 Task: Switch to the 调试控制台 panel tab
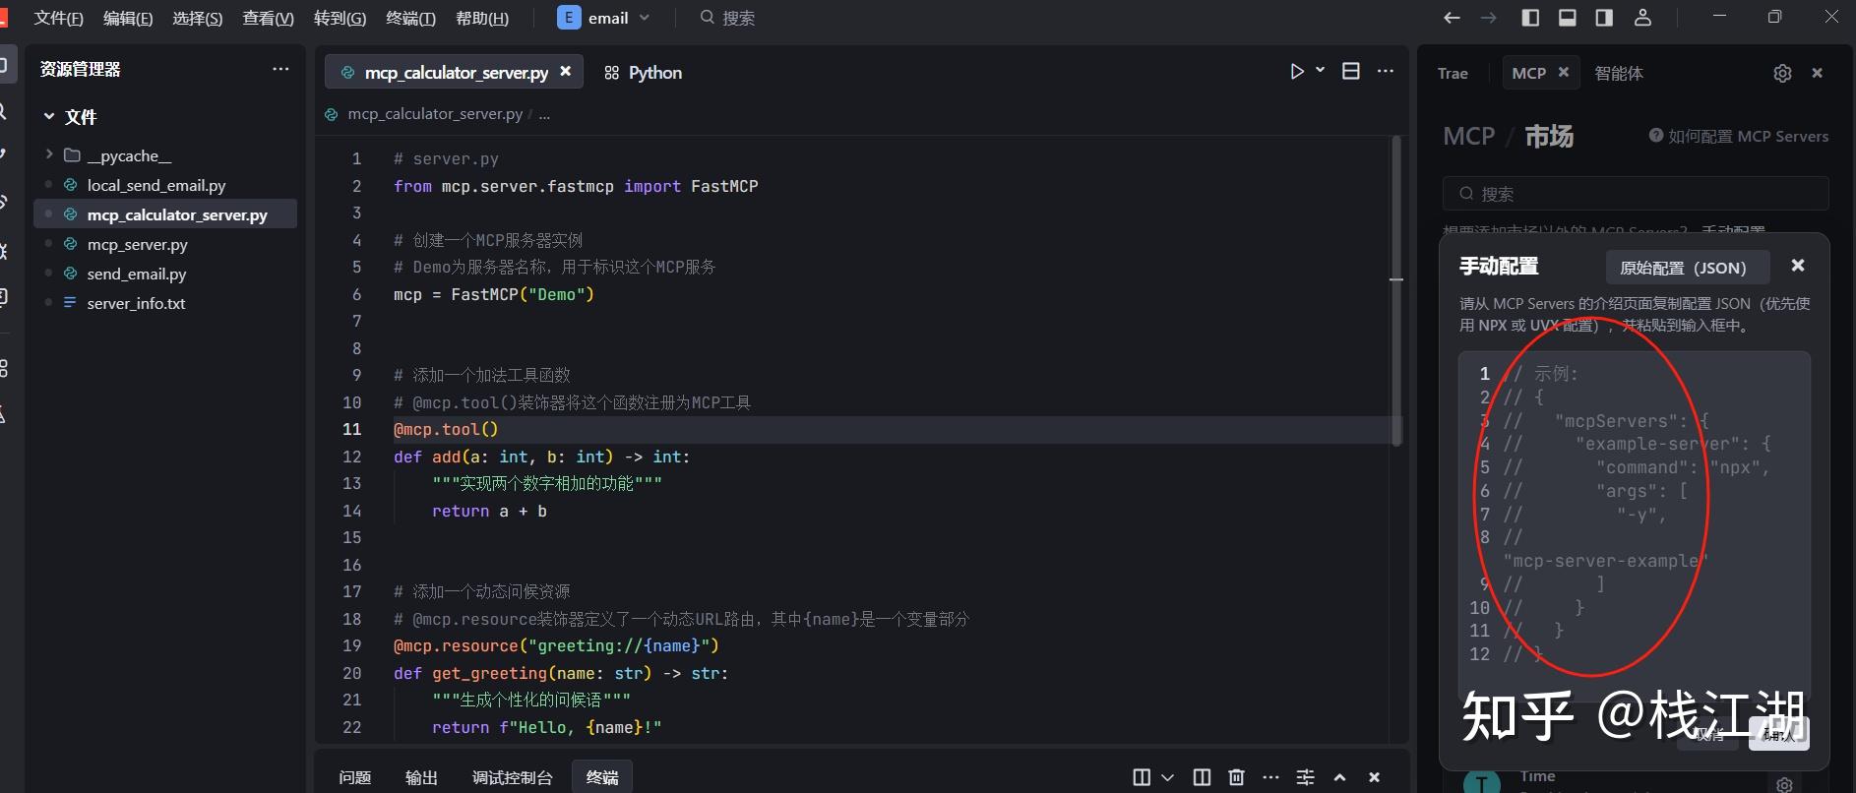point(512,777)
